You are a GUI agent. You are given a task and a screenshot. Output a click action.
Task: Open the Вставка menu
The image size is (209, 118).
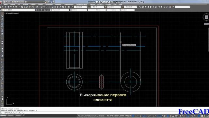25,4
